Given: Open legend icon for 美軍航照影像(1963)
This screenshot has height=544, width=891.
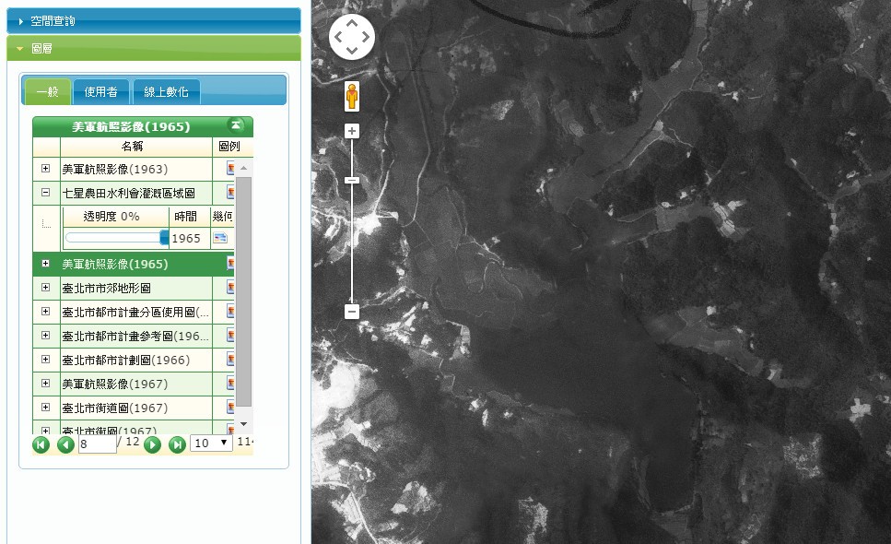Looking at the screenshot, I should coord(230,169).
